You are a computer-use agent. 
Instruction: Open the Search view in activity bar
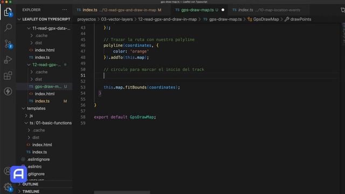point(8,27)
